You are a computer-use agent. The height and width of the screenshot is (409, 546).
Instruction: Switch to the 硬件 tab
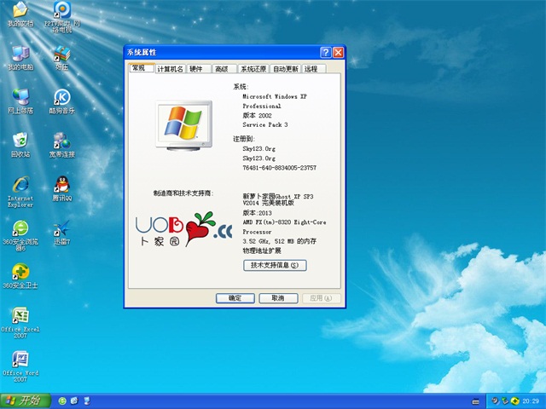tap(196, 69)
